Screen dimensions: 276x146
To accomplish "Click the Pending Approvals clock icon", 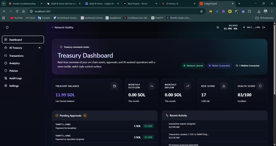I will coord(57,116).
